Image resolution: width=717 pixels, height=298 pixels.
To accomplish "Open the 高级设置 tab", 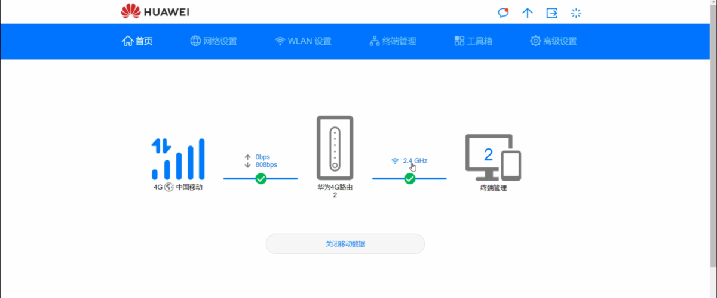I will tap(553, 41).
